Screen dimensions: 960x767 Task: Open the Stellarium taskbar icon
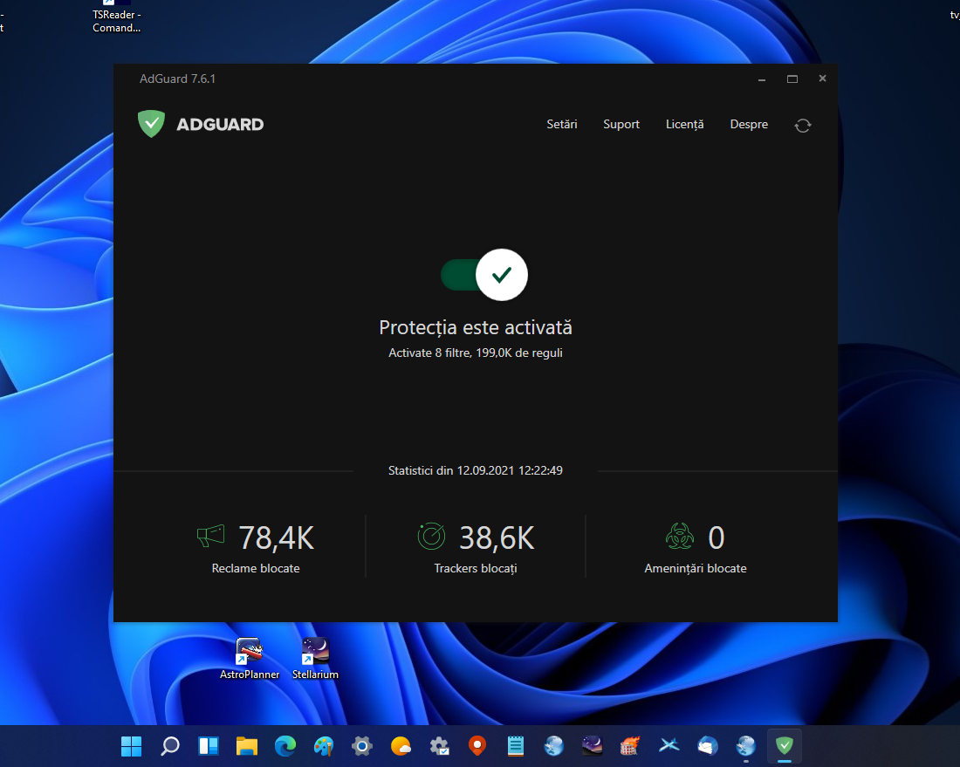[x=592, y=745]
